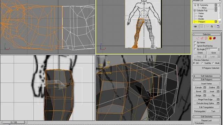The height and width of the screenshot is (125, 223).
Task: Toggle the Symmetry modifier lightbulb
Action: [195, 5]
